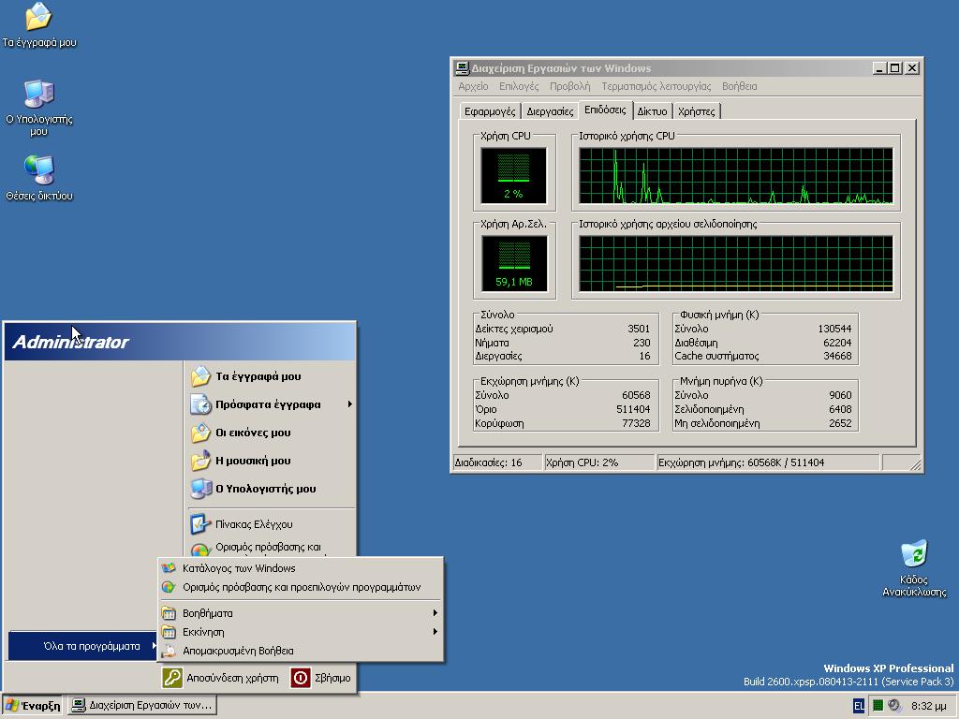This screenshot has width=959, height=719.
Task: Open Όλα τα προγράμματα list
Action: [x=82, y=646]
